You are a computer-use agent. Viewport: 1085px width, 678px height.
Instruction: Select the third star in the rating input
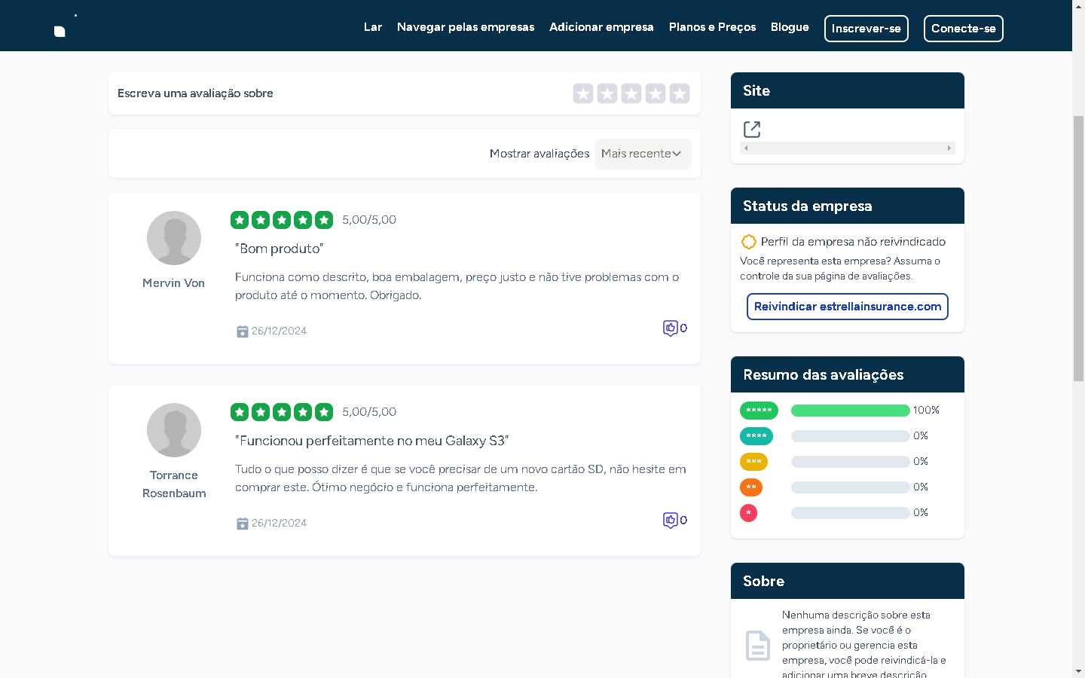tap(631, 93)
